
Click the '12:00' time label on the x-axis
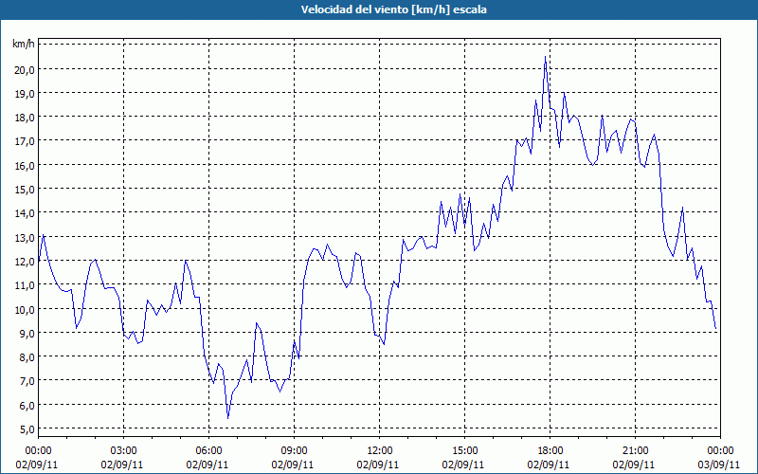380,451
